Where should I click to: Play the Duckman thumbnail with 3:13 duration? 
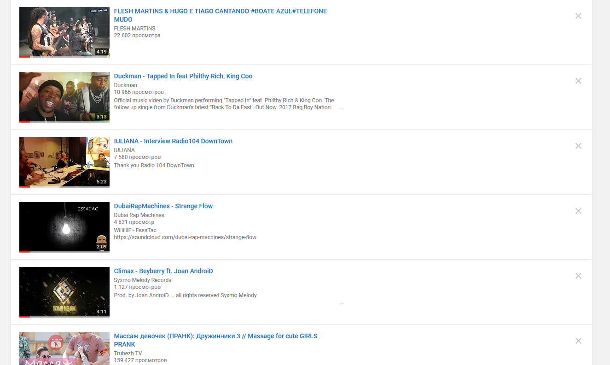(x=64, y=97)
